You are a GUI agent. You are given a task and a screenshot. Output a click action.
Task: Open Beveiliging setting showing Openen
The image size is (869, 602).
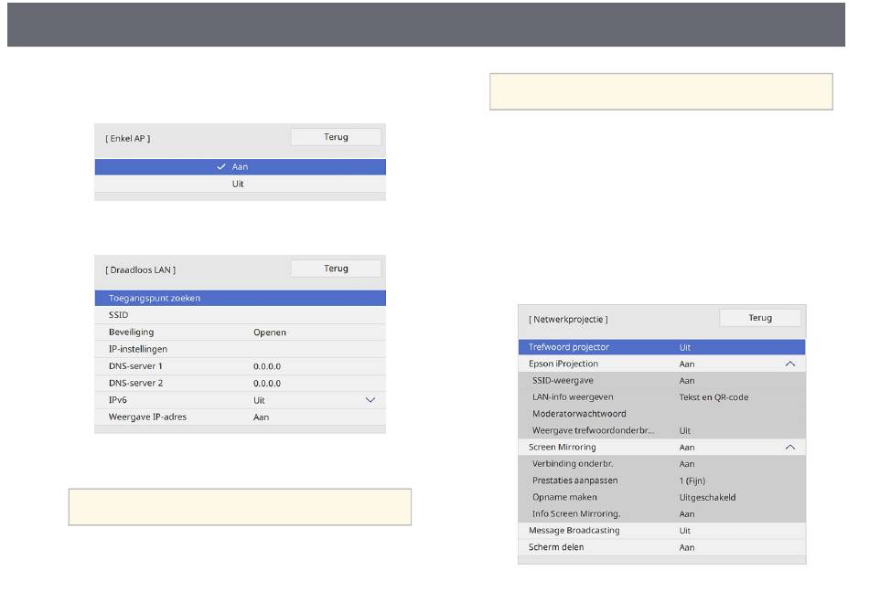(x=240, y=332)
